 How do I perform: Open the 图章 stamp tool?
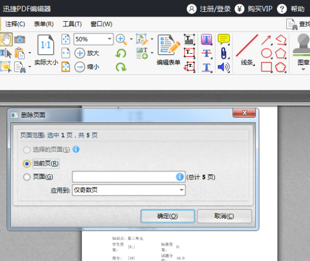(302, 50)
